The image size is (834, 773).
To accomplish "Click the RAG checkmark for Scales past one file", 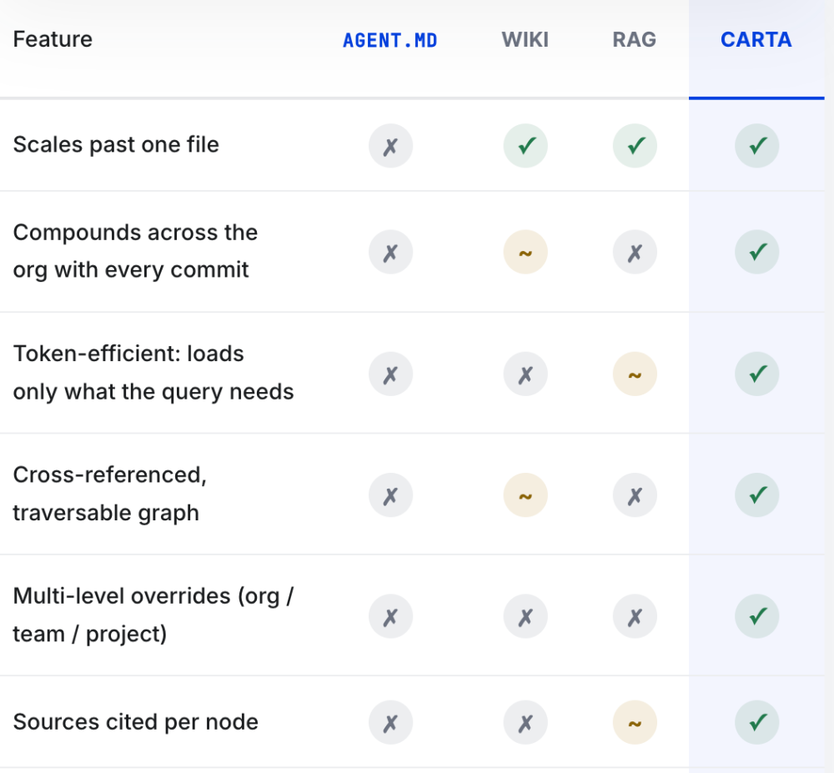I will coord(635,146).
